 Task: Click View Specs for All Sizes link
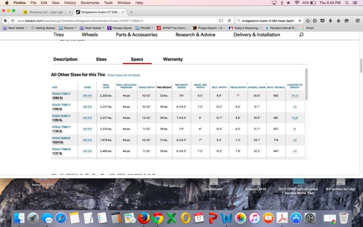point(123,75)
